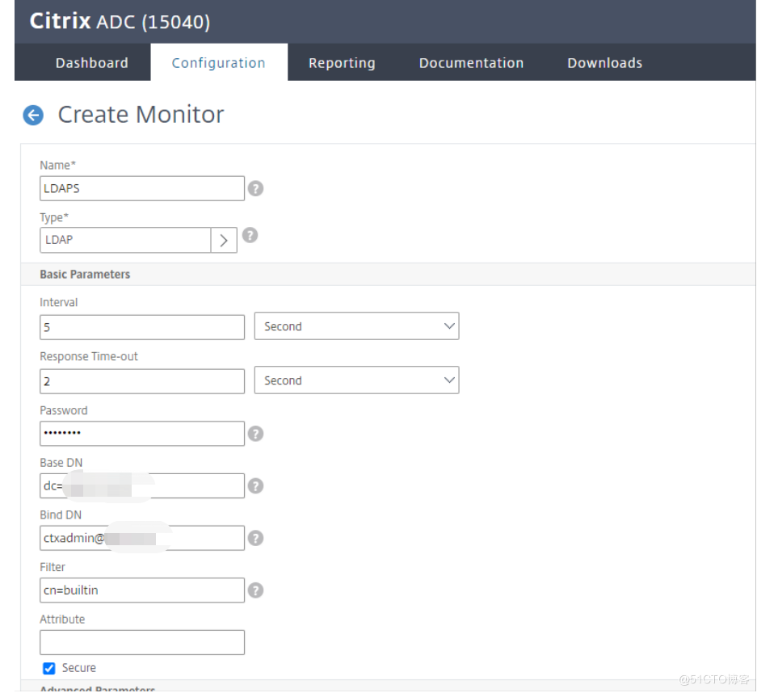
Task: Open the Reporting tab
Action: point(342,63)
